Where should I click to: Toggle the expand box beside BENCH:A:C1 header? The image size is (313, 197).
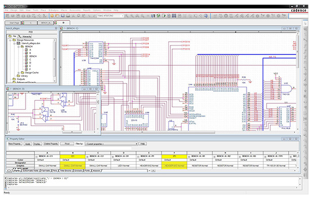[x=37, y=156]
